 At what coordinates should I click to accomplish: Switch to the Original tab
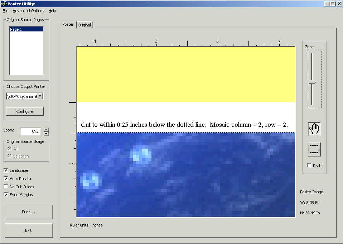pos(84,25)
